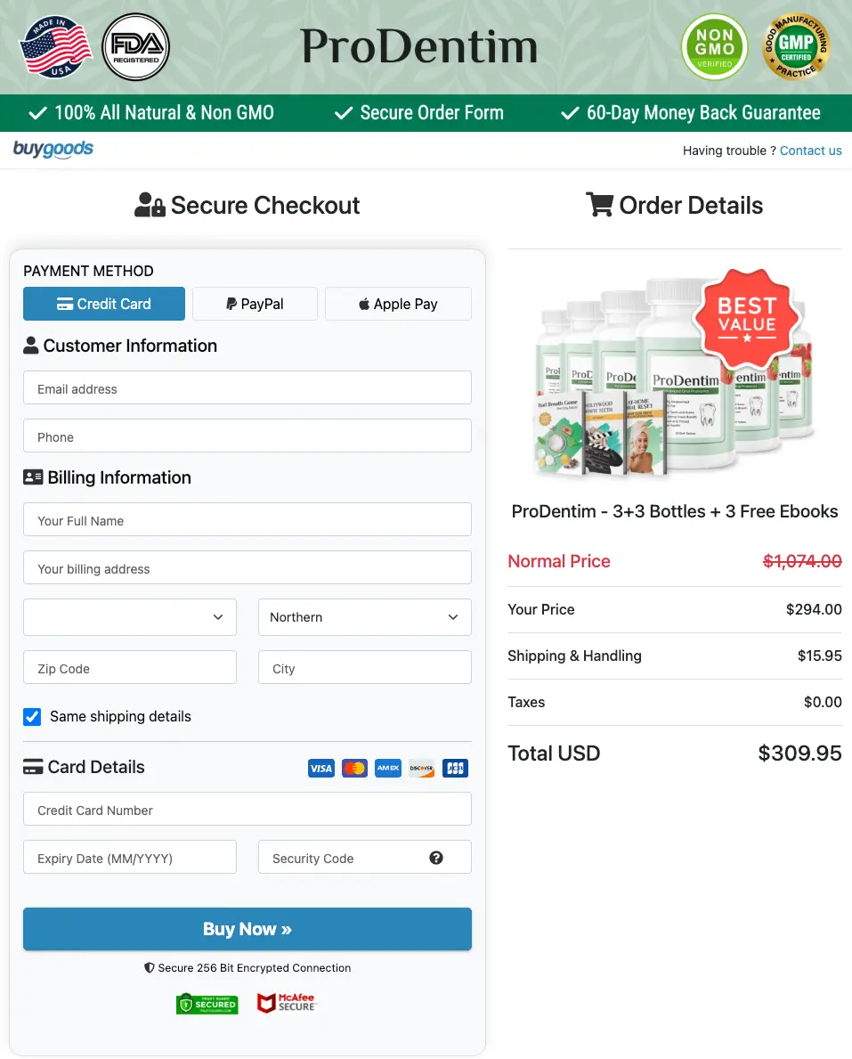This screenshot has width=852, height=1059.
Task: Click the ProDentim bottles product image
Action: point(674,375)
